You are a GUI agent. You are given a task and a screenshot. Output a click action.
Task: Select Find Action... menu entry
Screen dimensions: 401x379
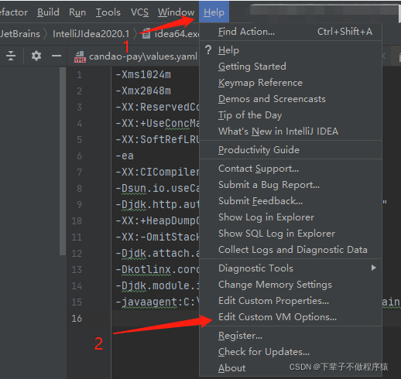[290, 32]
